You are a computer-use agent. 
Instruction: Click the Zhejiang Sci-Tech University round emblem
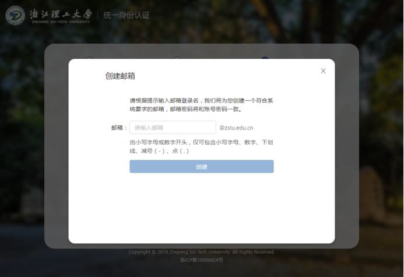[x=15, y=15]
